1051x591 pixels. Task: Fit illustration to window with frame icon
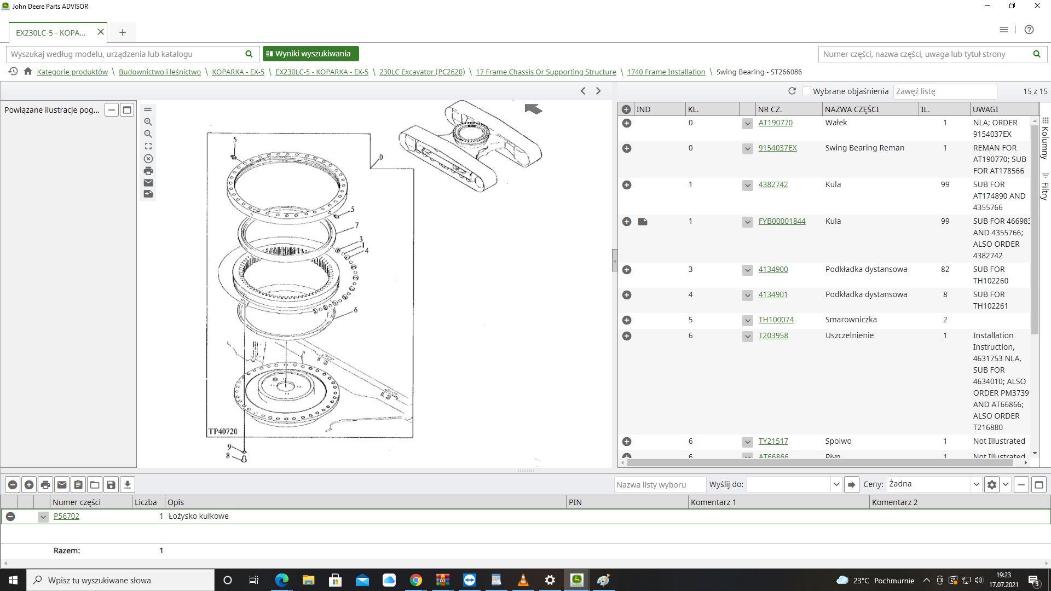tap(148, 146)
